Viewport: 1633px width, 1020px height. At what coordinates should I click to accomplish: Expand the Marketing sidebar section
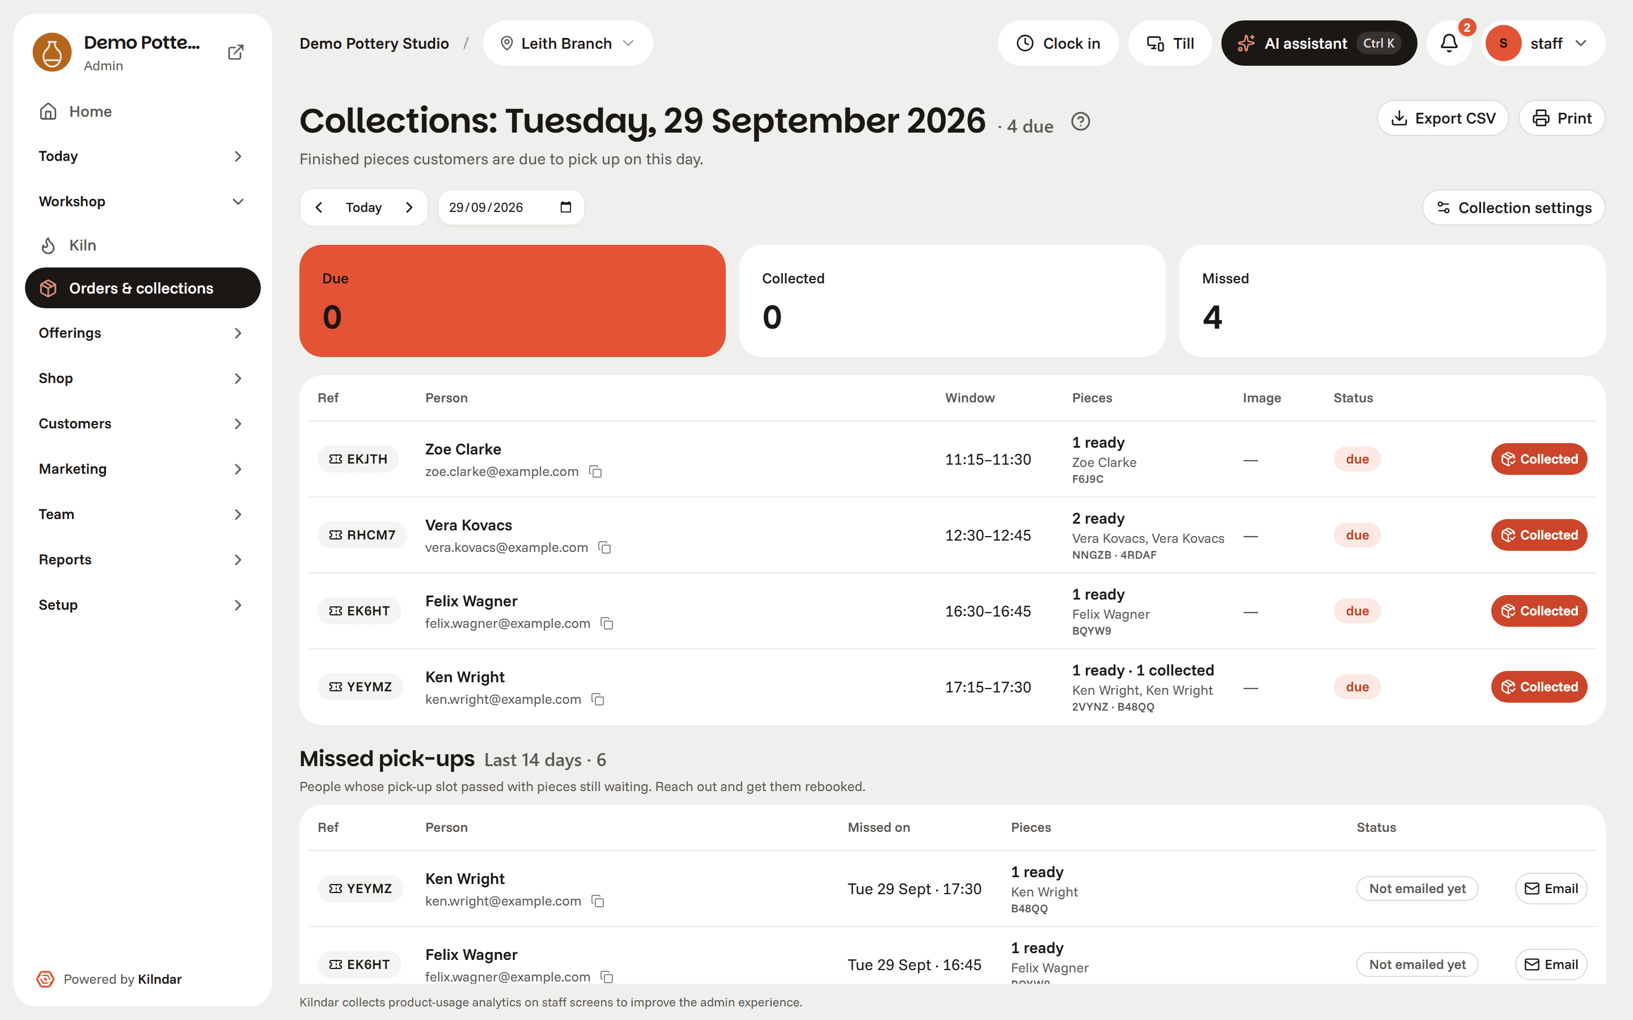click(x=142, y=469)
